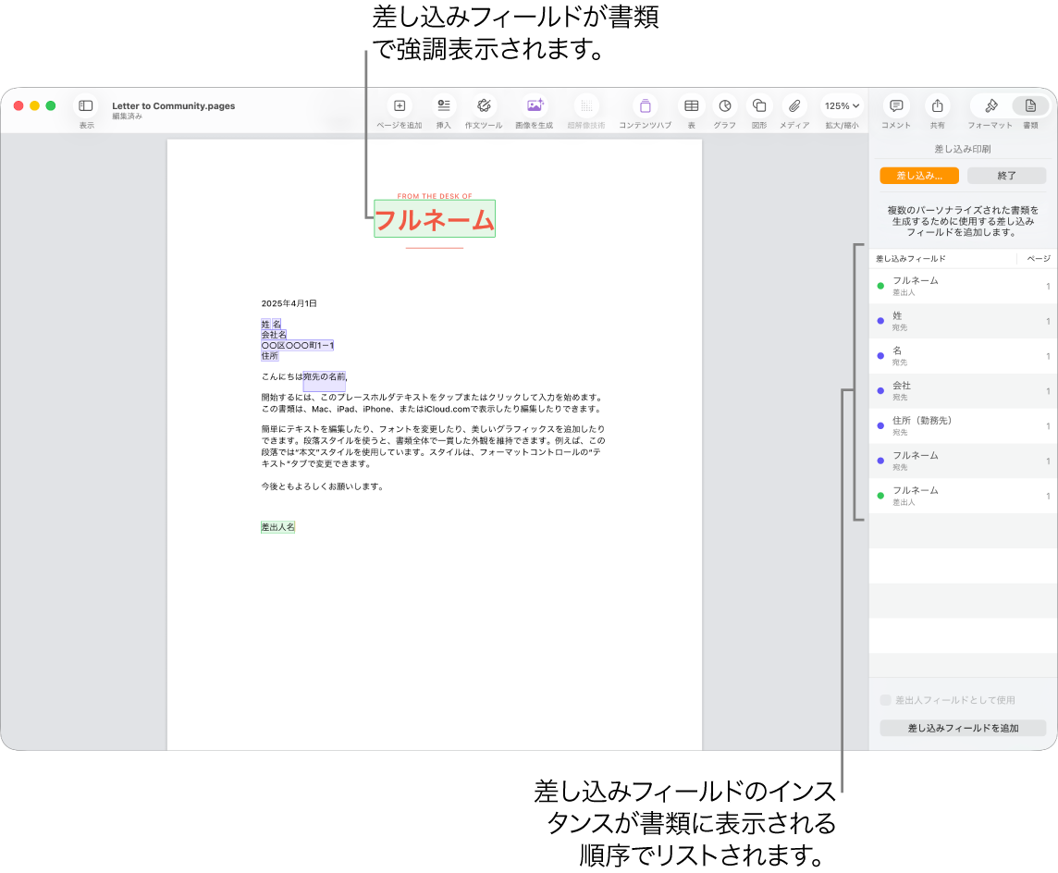
Task: Open the コメント panel icon
Action: [894, 105]
